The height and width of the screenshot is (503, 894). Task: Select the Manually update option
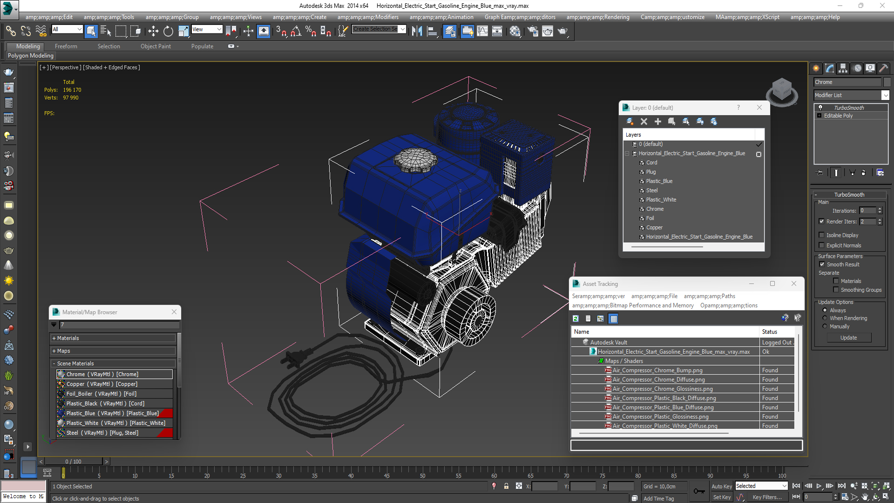click(825, 326)
